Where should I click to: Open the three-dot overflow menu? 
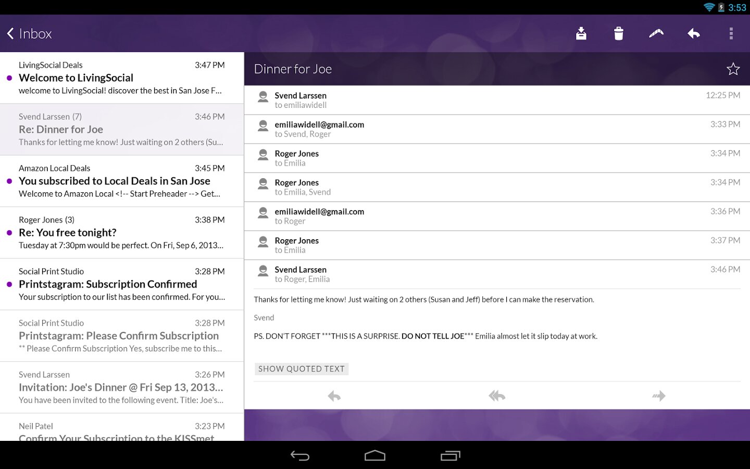point(731,34)
